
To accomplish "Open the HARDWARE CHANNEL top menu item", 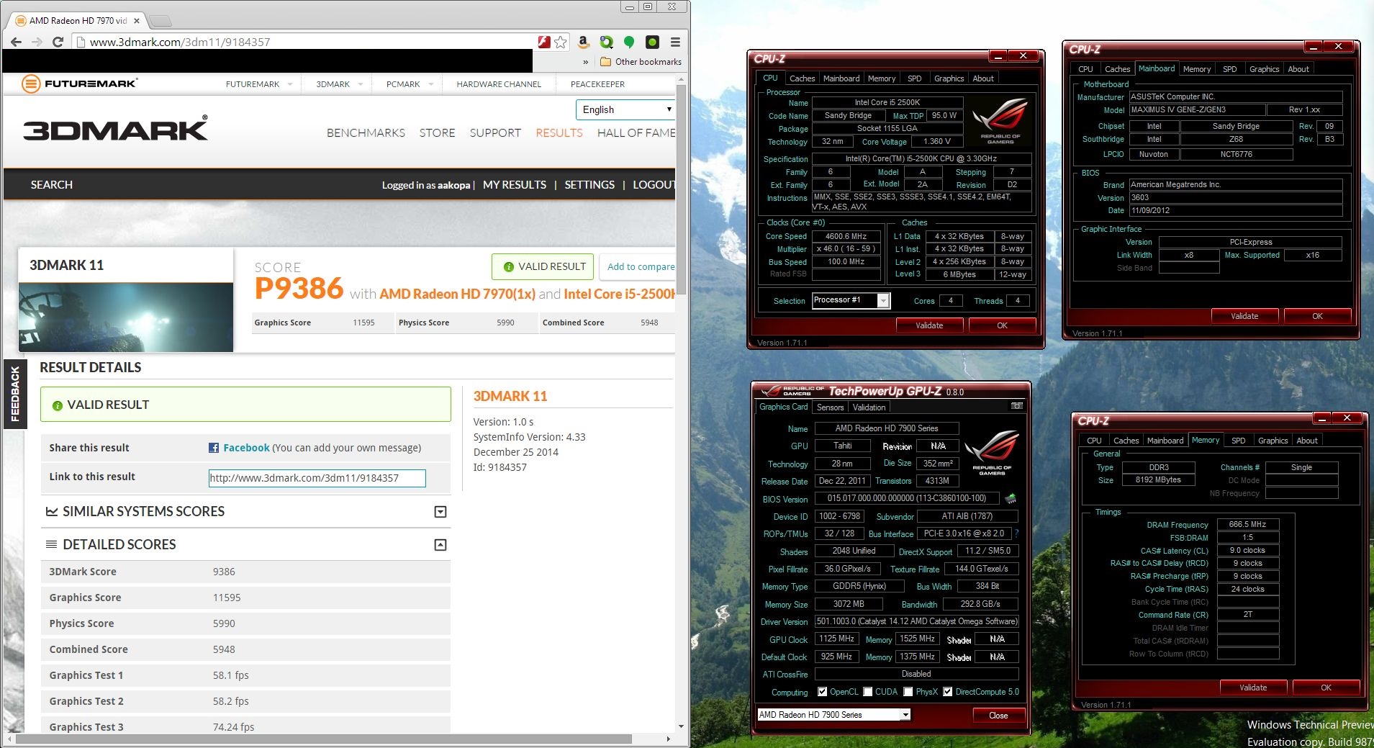I will [x=499, y=84].
